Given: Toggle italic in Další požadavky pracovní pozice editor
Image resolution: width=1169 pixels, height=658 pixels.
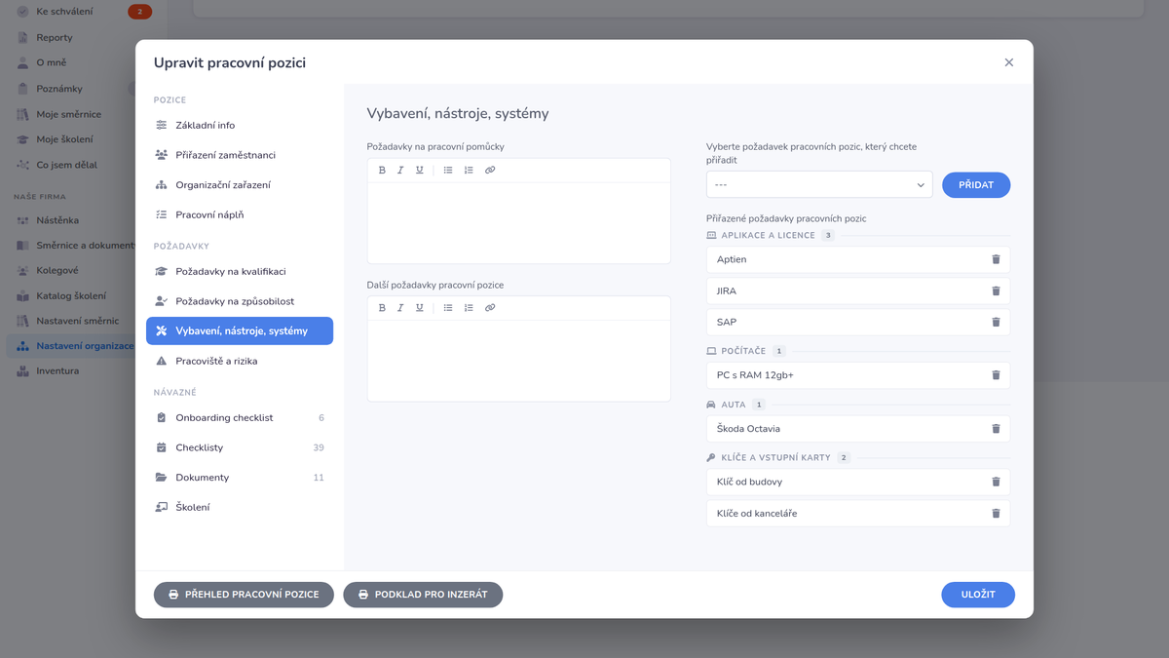Looking at the screenshot, I should [x=400, y=308].
